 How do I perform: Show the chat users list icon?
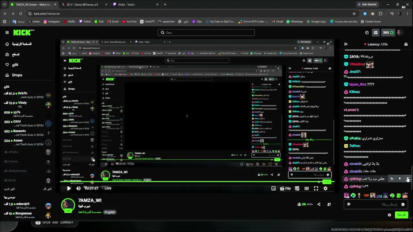pyautogui.click(x=406, y=44)
